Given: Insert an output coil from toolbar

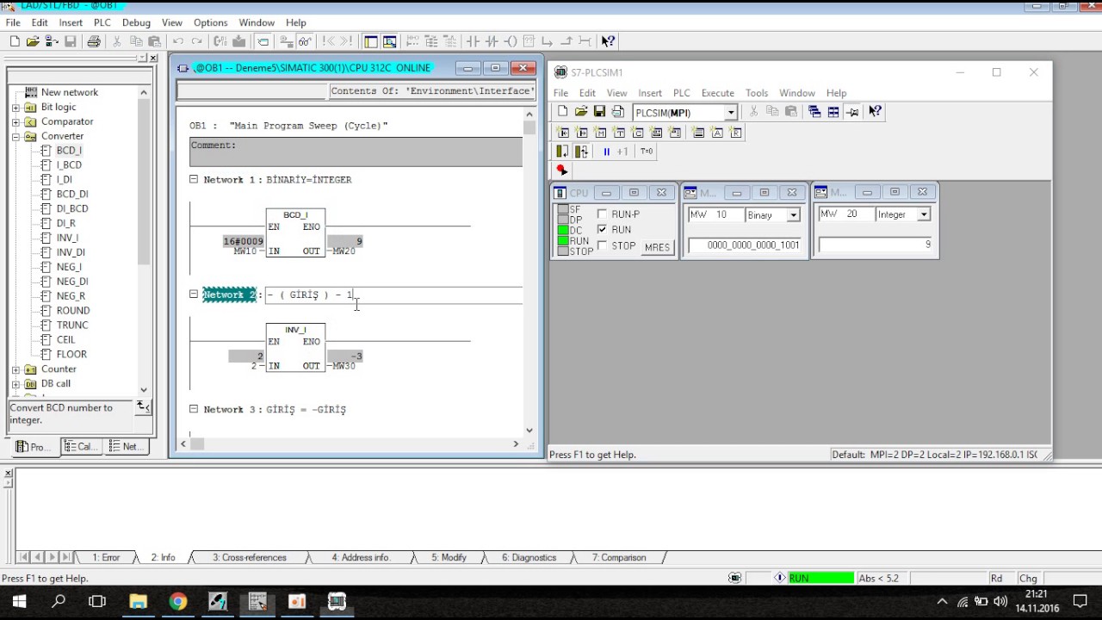Looking at the screenshot, I should [511, 41].
